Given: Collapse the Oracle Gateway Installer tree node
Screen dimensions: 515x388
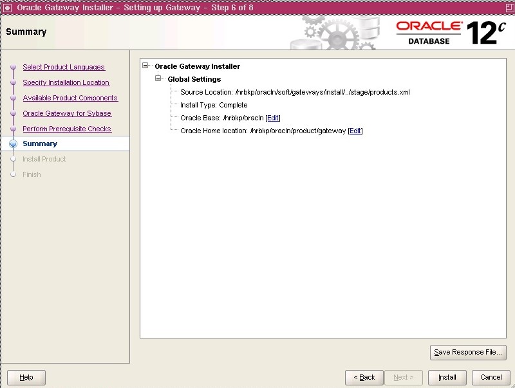Looking at the screenshot, I should (144, 66).
